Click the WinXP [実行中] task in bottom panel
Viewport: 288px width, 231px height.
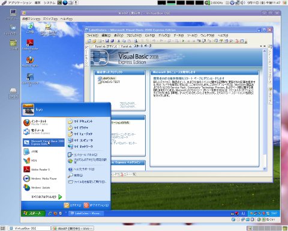click(x=73, y=229)
